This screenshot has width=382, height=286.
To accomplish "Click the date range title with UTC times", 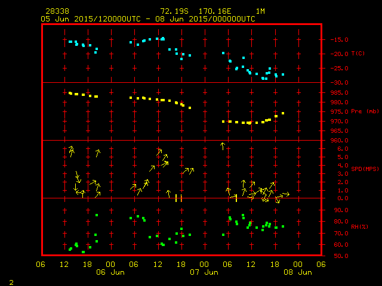I will click(148, 18).
